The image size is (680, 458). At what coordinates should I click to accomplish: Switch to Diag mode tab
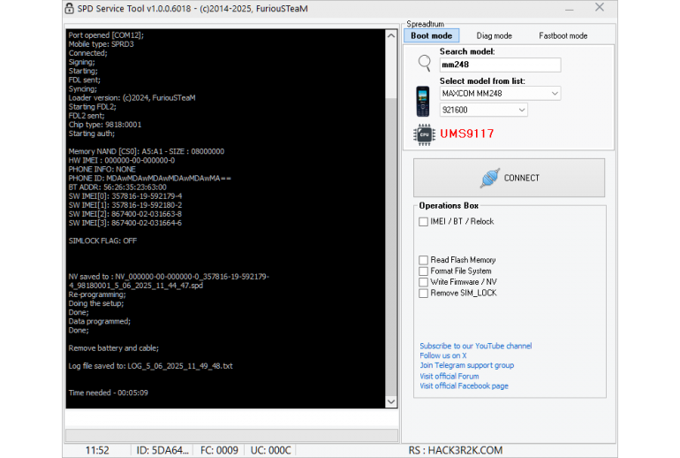click(x=494, y=35)
